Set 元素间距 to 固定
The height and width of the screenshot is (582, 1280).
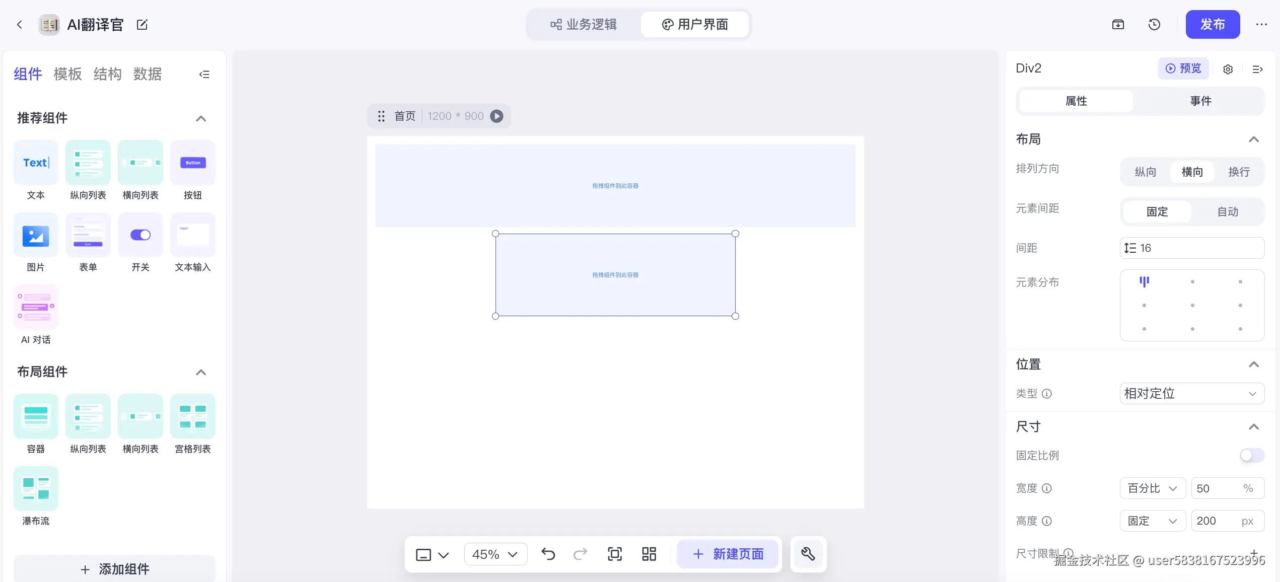(x=1157, y=212)
